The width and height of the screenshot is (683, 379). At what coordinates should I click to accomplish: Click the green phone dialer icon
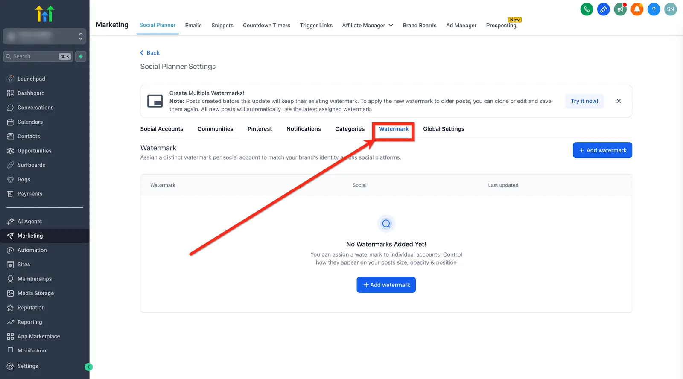[x=587, y=9]
